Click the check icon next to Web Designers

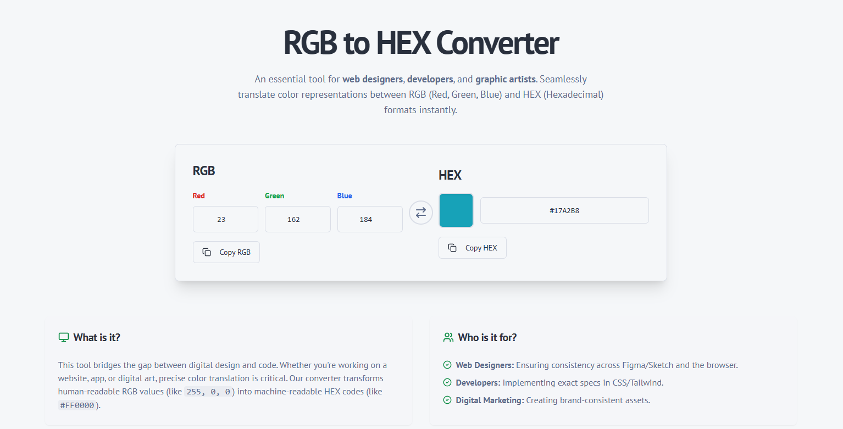click(x=447, y=365)
